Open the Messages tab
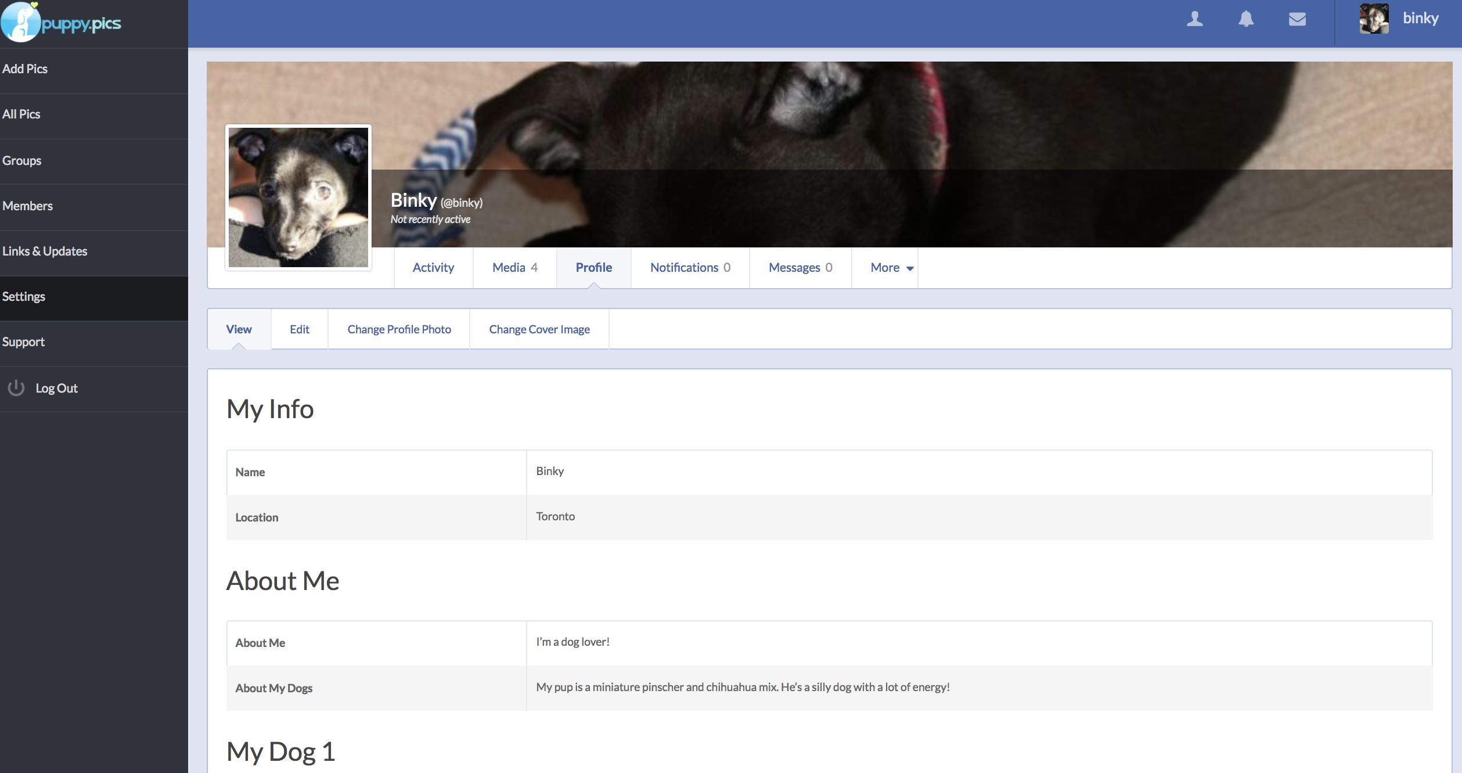This screenshot has width=1462, height=773. point(801,267)
